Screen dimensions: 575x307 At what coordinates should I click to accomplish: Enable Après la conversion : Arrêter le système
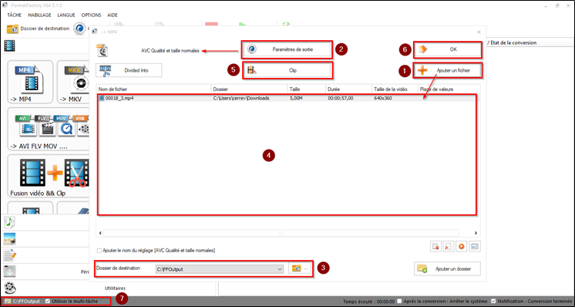399,301
